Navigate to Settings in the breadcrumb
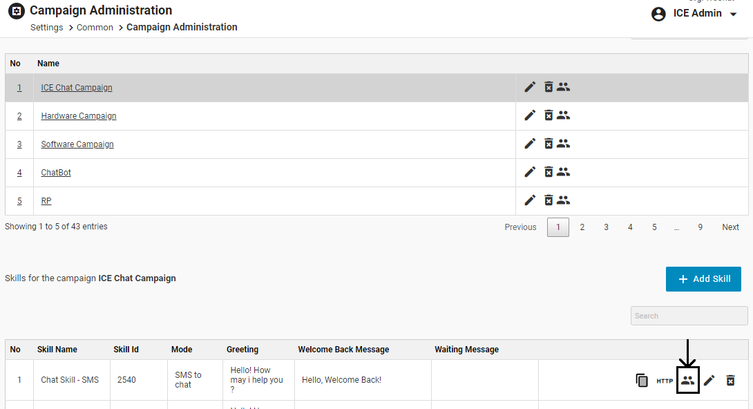 [47, 28]
